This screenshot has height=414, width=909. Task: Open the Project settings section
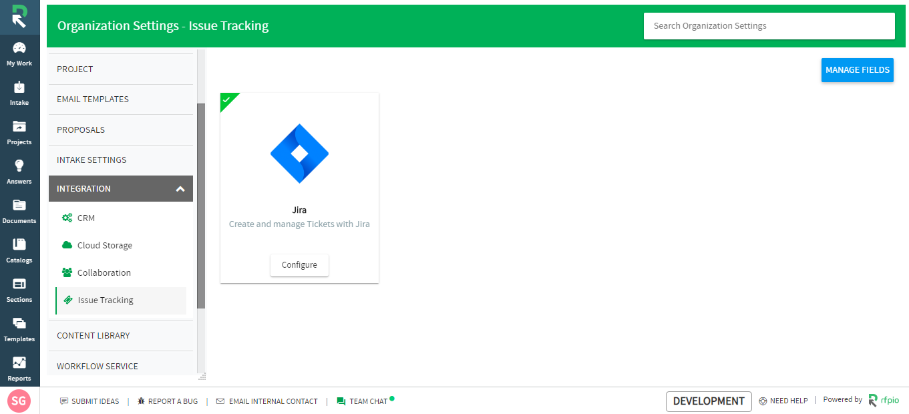point(121,69)
